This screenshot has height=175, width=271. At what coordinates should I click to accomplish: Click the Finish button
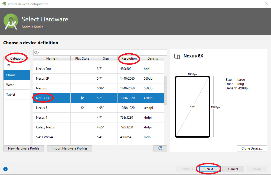[256, 169]
